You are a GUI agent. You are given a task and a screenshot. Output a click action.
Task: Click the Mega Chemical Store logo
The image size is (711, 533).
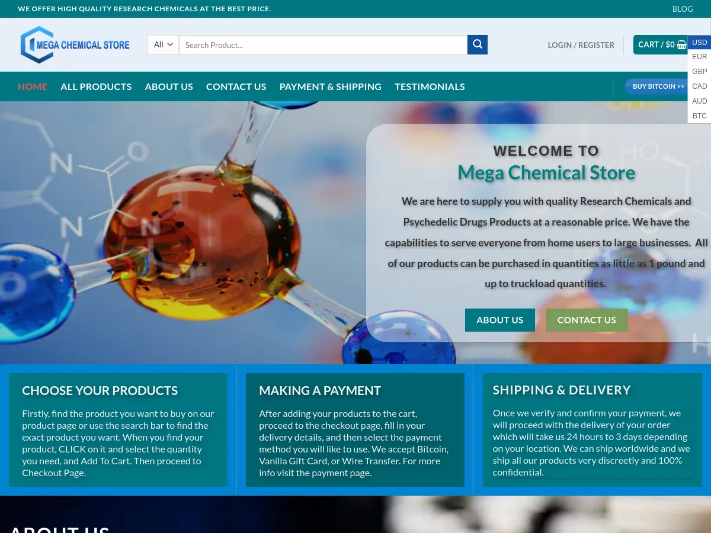(75, 44)
